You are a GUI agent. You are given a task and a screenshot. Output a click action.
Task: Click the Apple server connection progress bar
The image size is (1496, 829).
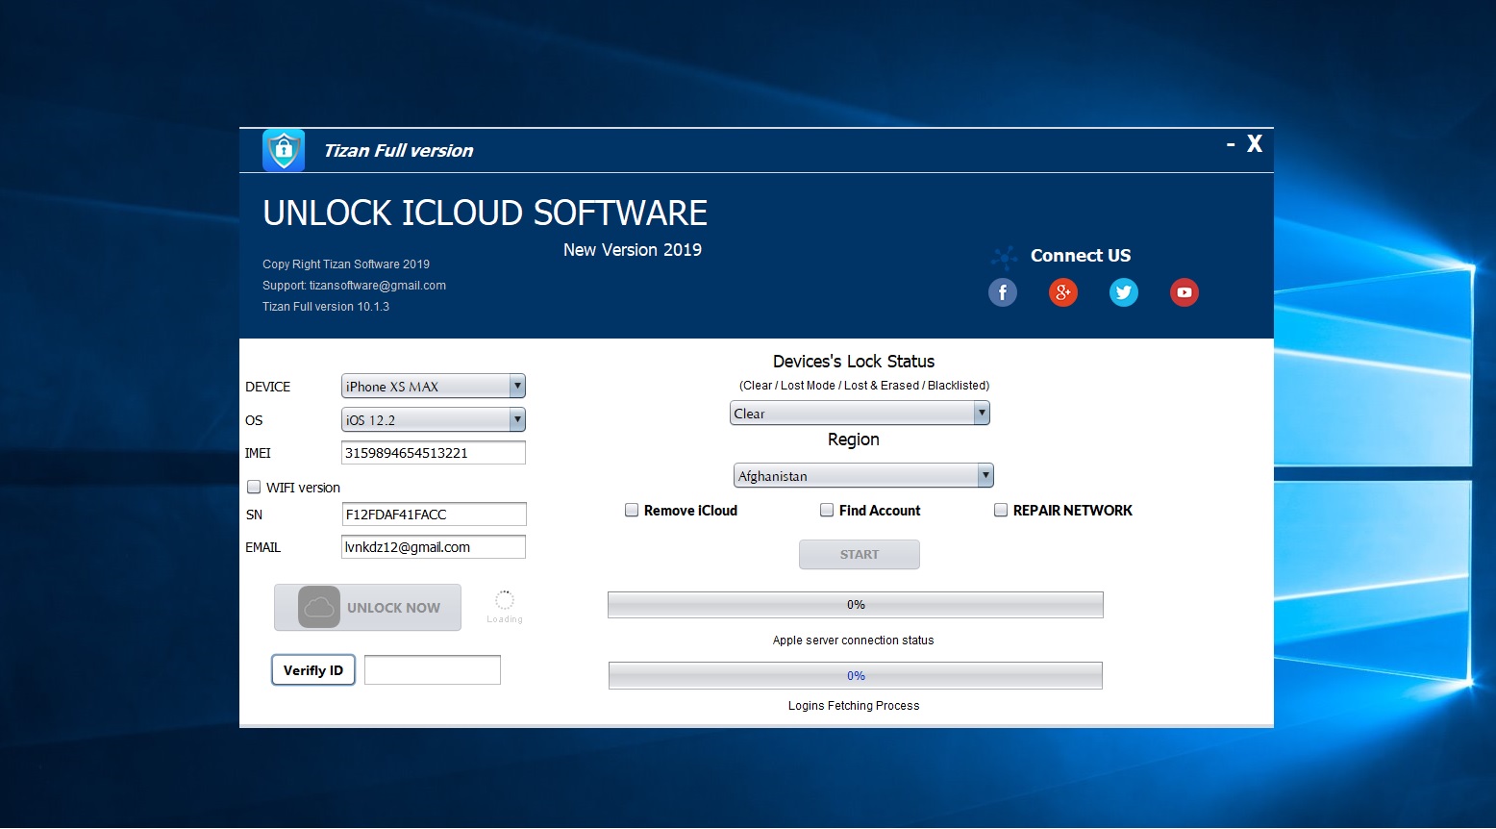(x=855, y=604)
